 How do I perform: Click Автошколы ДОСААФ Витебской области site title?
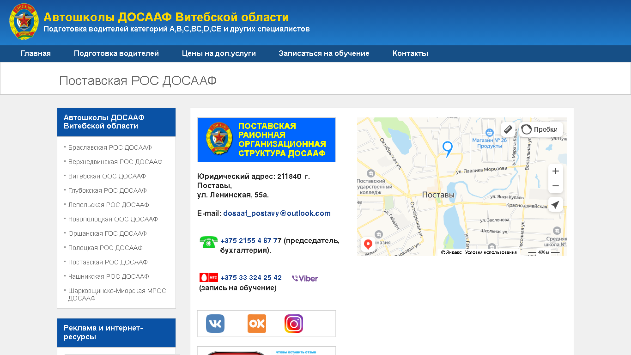click(166, 18)
